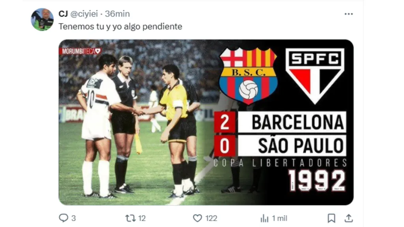Click the '1 mil' views count
Screen dimensions: 404x227
(x=279, y=218)
